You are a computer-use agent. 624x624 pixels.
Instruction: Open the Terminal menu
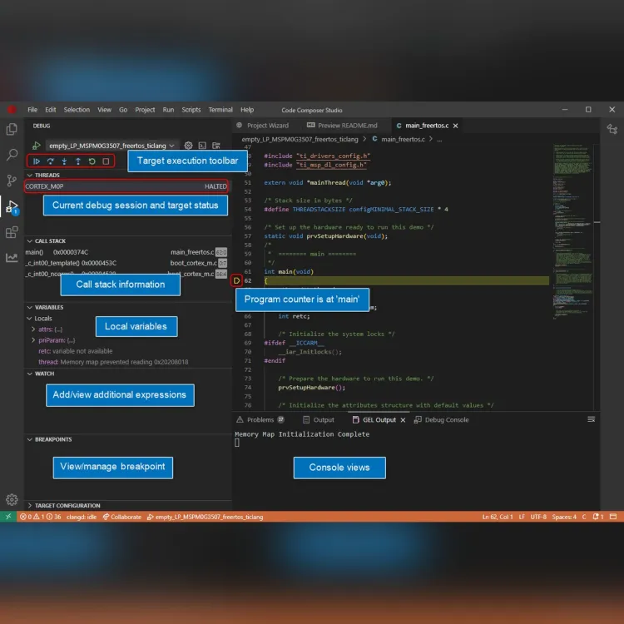point(220,110)
